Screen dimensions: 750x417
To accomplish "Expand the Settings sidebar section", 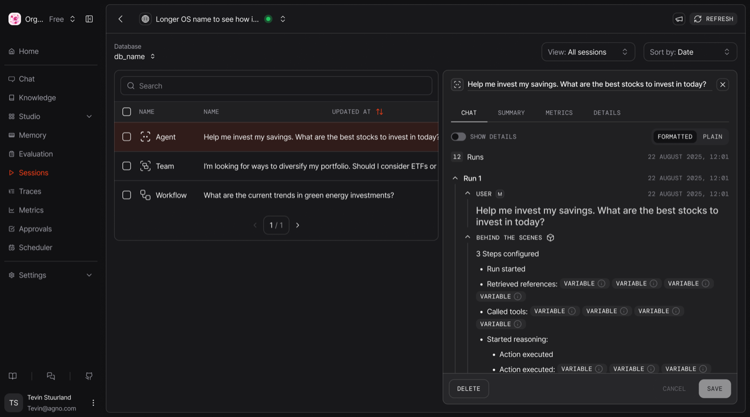I will pos(89,275).
